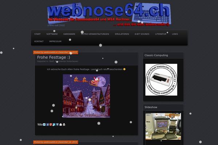Open the IMPRESSUM page

(x=55, y=41)
